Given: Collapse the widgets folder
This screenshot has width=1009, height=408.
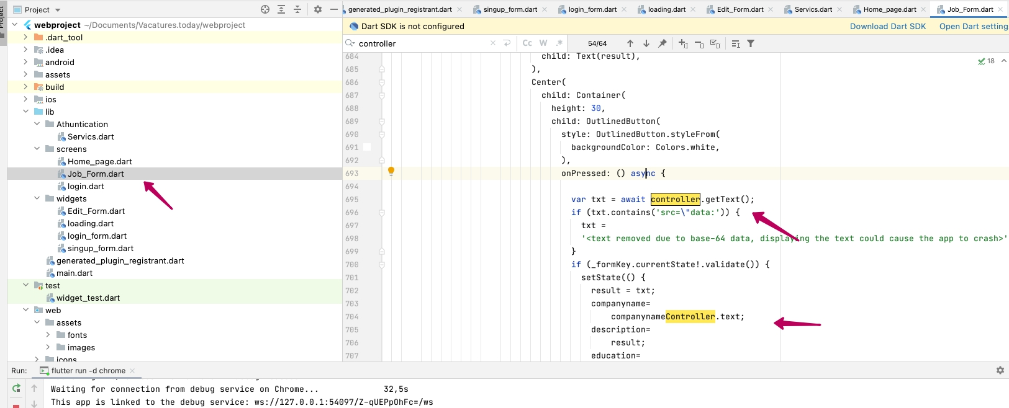Looking at the screenshot, I should click(37, 198).
